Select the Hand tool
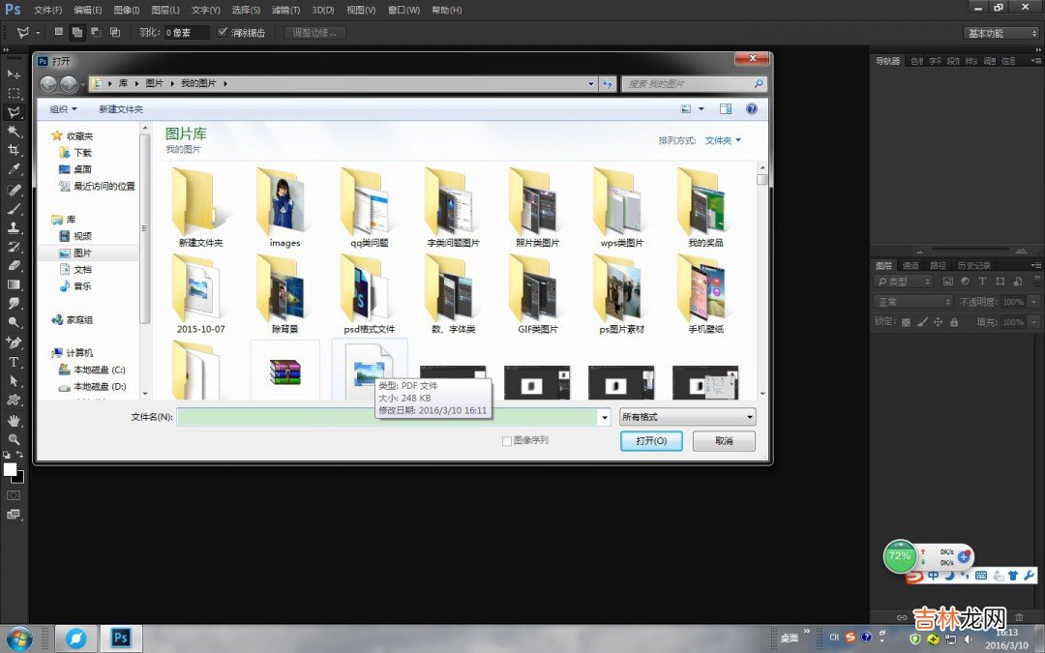1045x653 pixels. [14, 421]
